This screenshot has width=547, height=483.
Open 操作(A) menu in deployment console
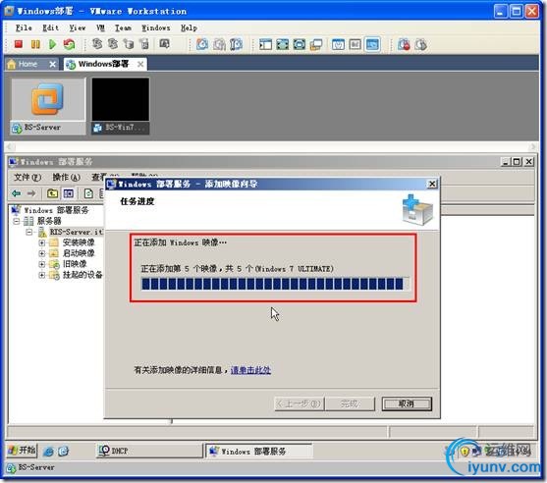pos(66,177)
